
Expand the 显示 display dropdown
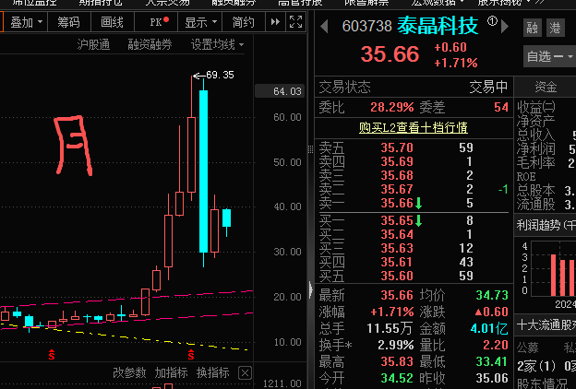[200, 22]
